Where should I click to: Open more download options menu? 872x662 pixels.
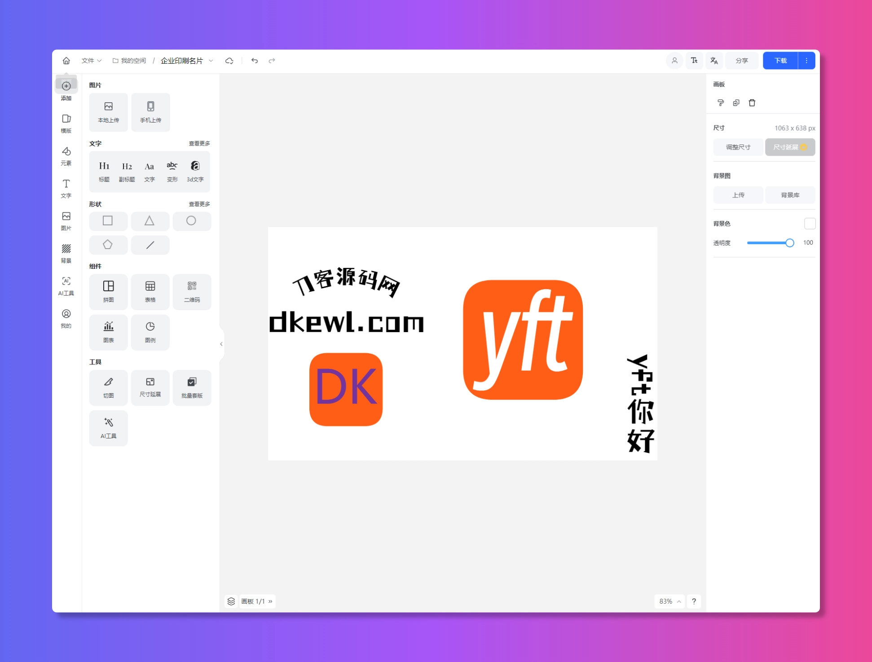pyautogui.click(x=806, y=61)
